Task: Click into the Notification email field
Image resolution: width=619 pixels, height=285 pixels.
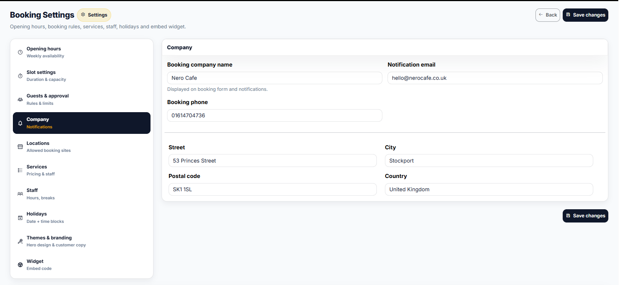Action: tap(495, 78)
